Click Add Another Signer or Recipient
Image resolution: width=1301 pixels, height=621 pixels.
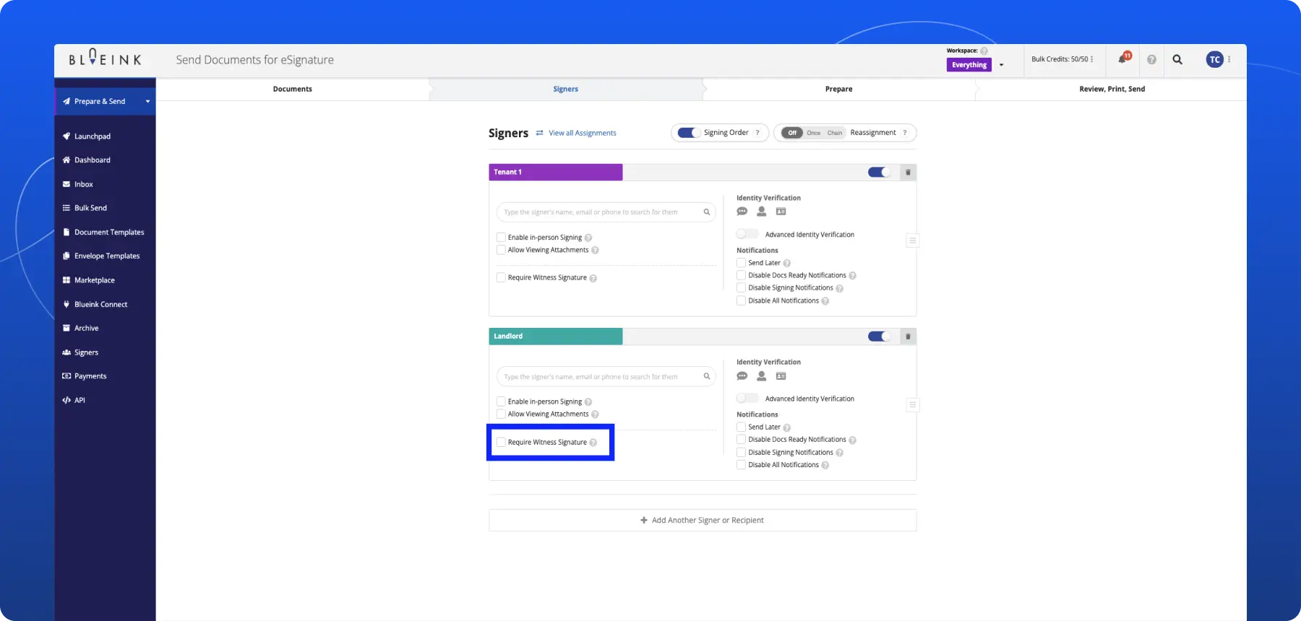[703, 520]
